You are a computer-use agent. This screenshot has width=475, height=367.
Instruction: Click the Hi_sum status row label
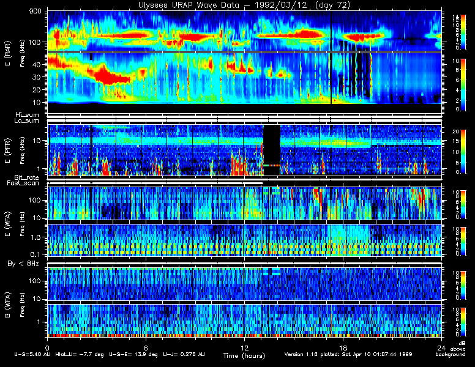click(28, 115)
